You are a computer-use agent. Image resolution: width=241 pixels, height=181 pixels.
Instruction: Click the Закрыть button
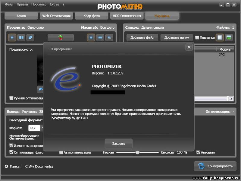118,144
